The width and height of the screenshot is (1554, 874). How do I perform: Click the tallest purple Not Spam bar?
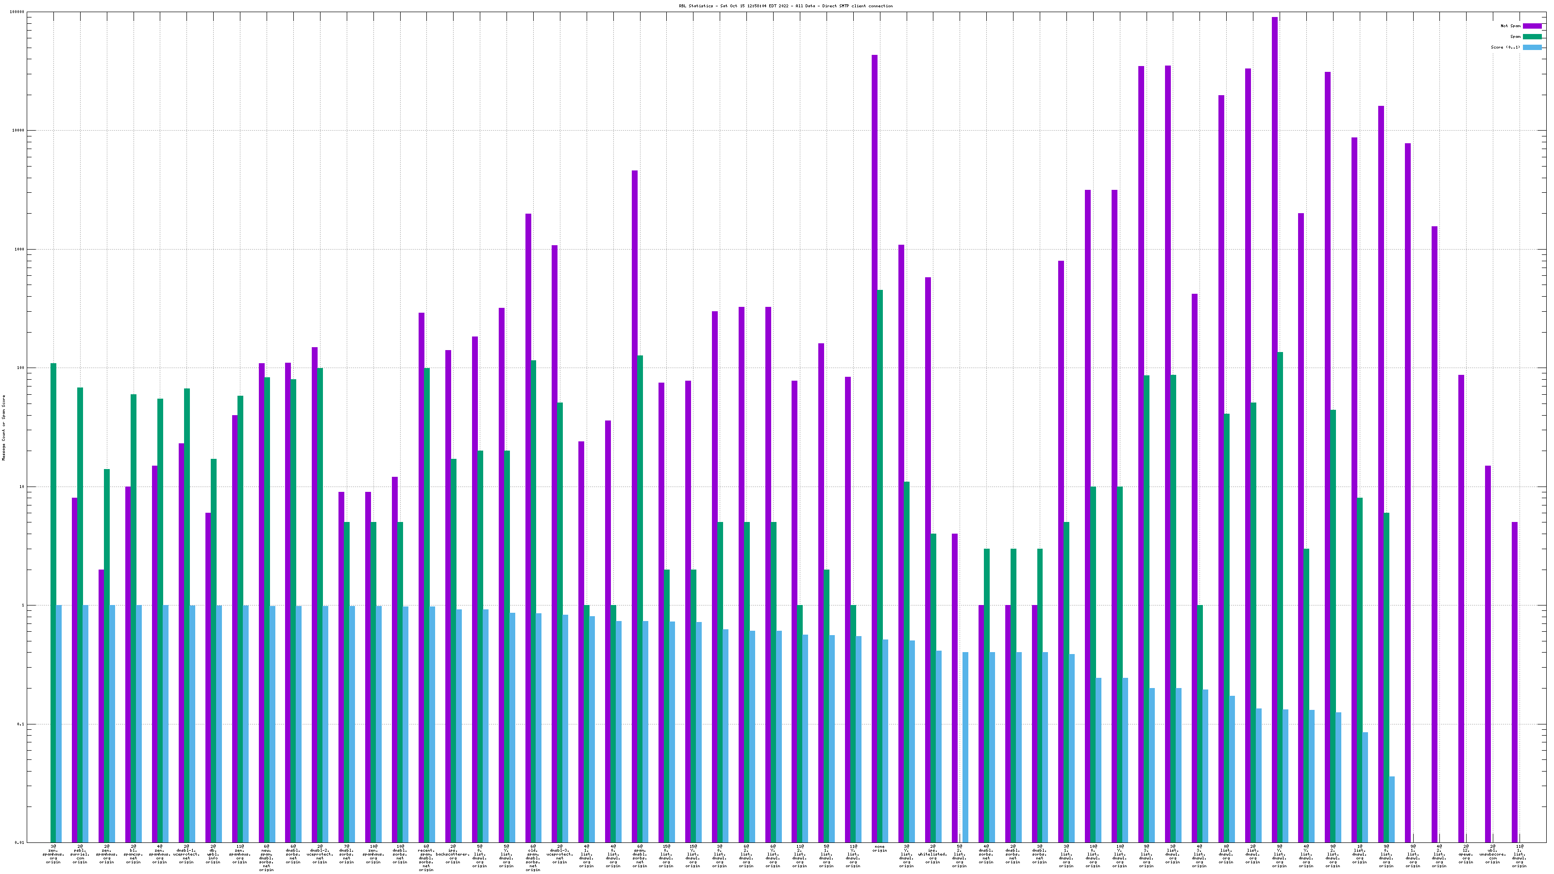(1275, 422)
